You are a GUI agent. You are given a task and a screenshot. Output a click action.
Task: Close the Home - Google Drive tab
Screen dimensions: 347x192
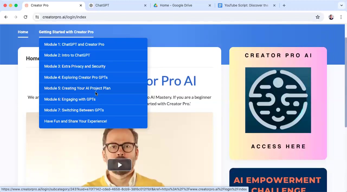[210, 5]
